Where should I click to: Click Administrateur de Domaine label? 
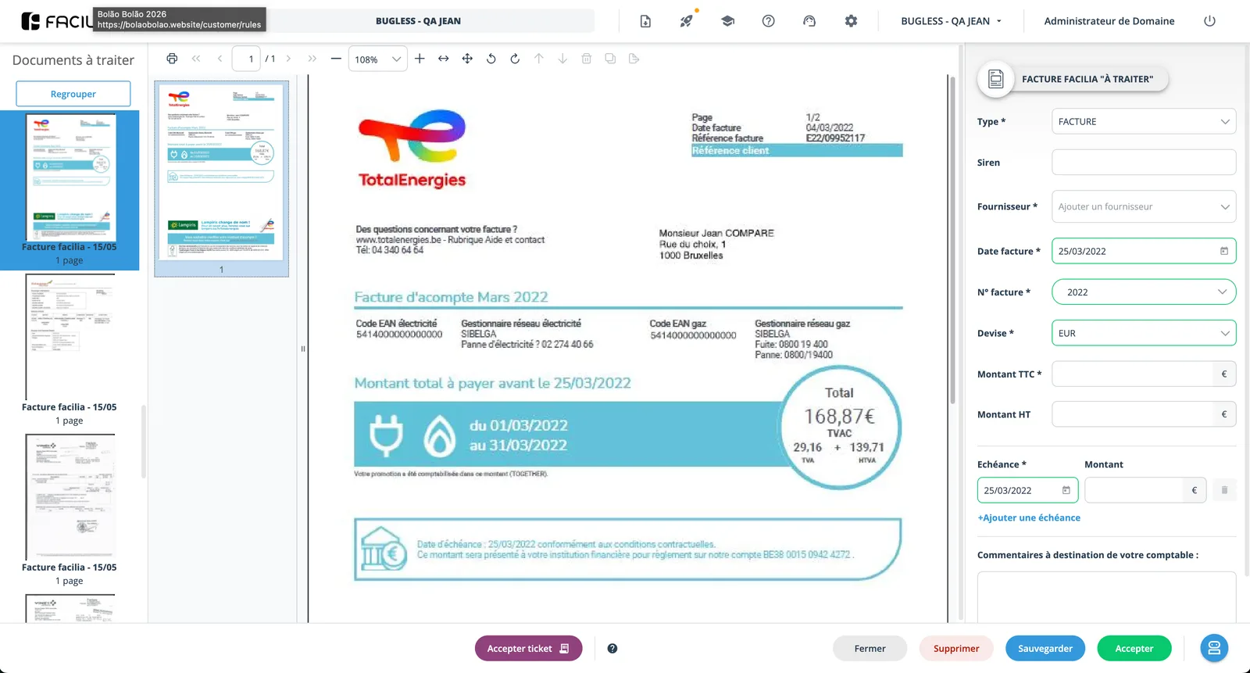click(x=1109, y=21)
